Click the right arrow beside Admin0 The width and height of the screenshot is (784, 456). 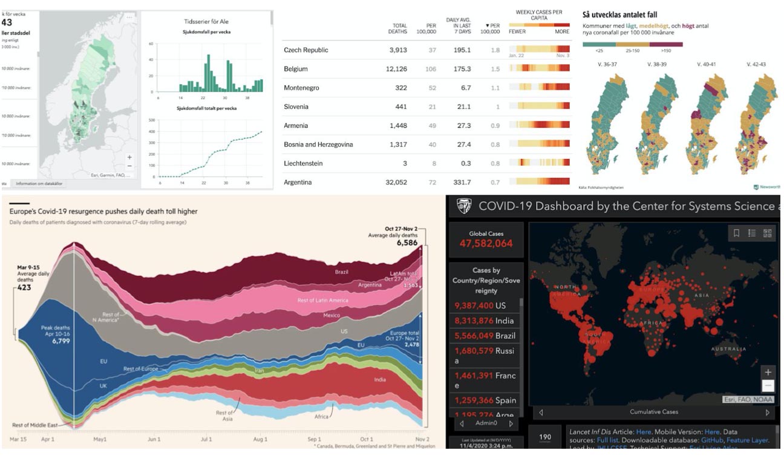coord(511,424)
